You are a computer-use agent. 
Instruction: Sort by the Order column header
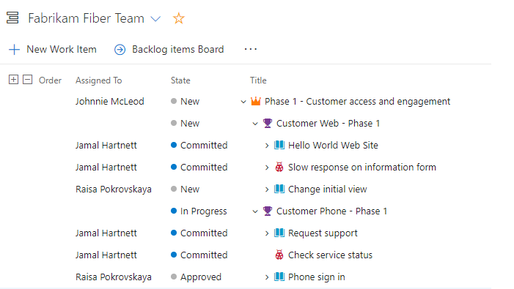(x=50, y=80)
